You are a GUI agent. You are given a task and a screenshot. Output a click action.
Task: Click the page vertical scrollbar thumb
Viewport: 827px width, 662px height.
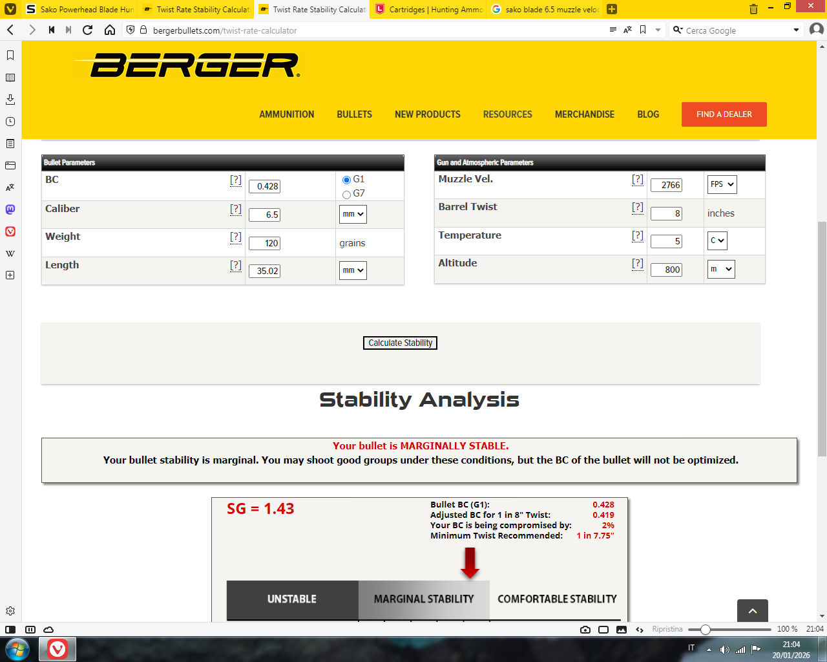pyautogui.click(x=822, y=339)
